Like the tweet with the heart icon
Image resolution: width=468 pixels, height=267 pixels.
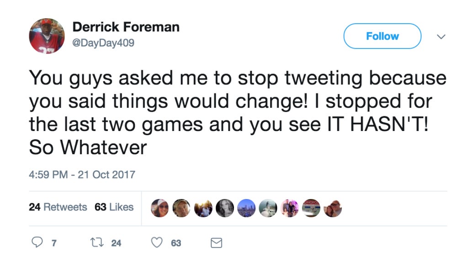pyautogui.click(x=157, y=242)
